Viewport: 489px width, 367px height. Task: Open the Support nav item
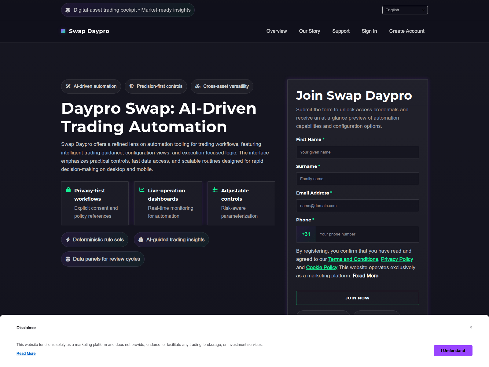coord(341,31)
